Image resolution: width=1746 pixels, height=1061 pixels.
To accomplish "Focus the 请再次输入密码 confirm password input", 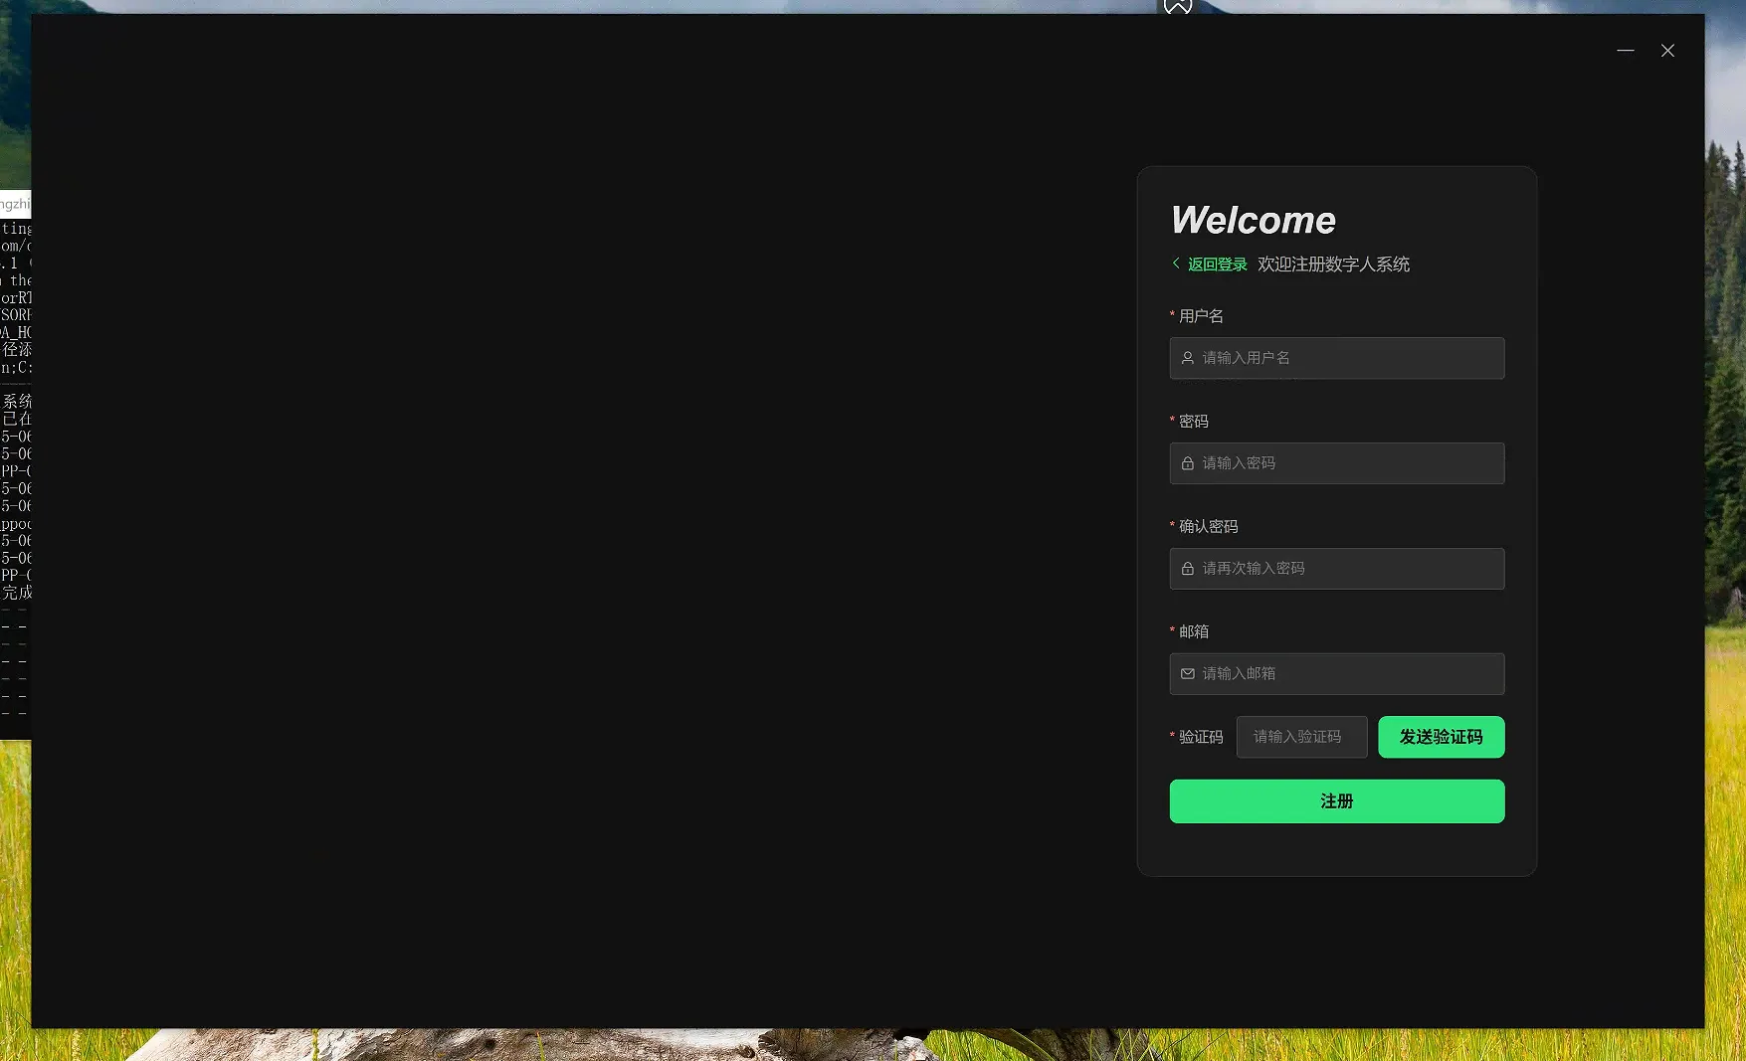I will point(1348,569).
